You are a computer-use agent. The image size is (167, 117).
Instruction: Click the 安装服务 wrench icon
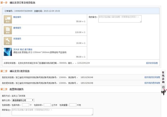[x=8, y=41]
